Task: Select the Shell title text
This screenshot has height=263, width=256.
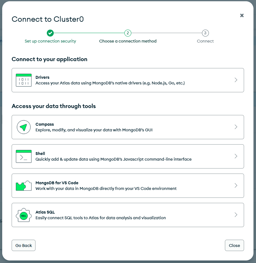Action: click(x=40, y=153)
